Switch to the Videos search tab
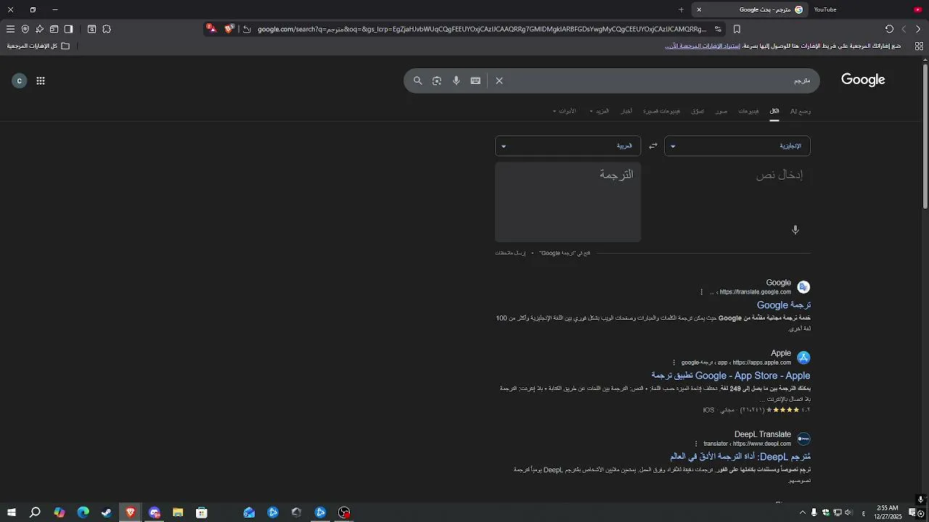The image size is (929, 522). click(748, 111)
